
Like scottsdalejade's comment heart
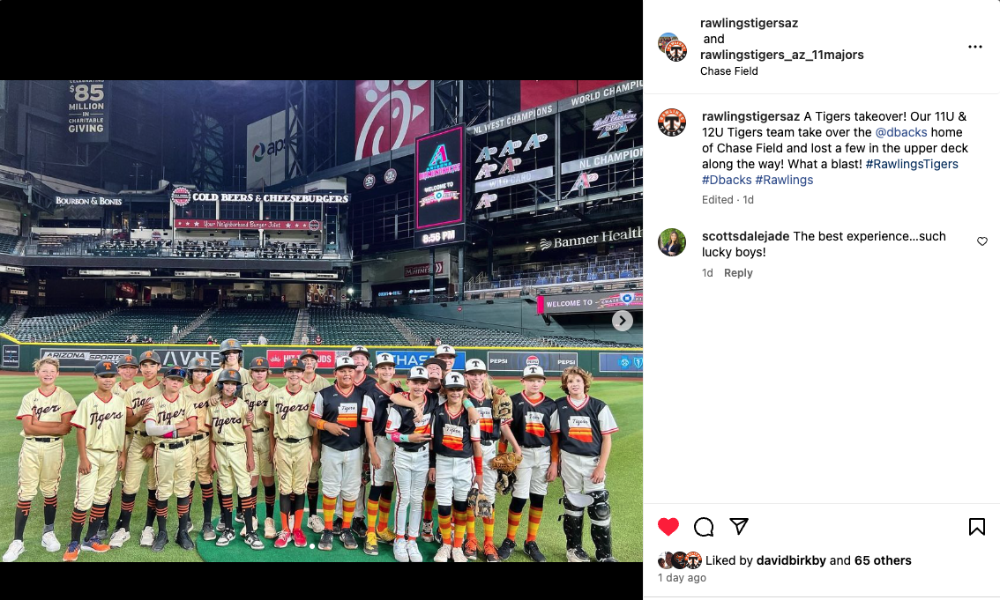coord(982,241)
